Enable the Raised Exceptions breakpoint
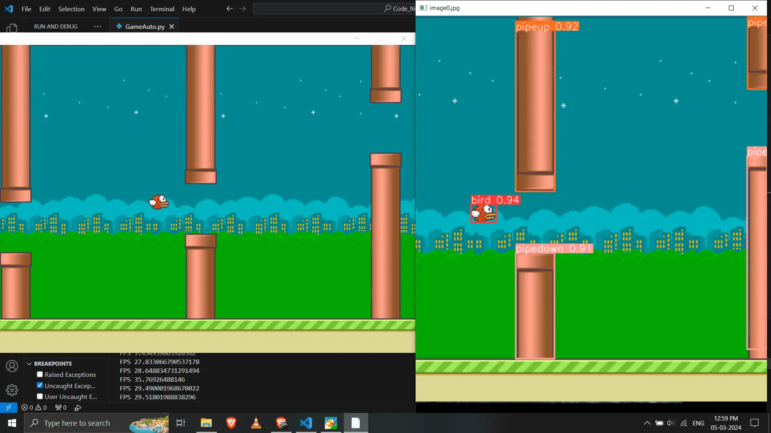Screen dimensions: 771x433 click(x=39, y=374)
